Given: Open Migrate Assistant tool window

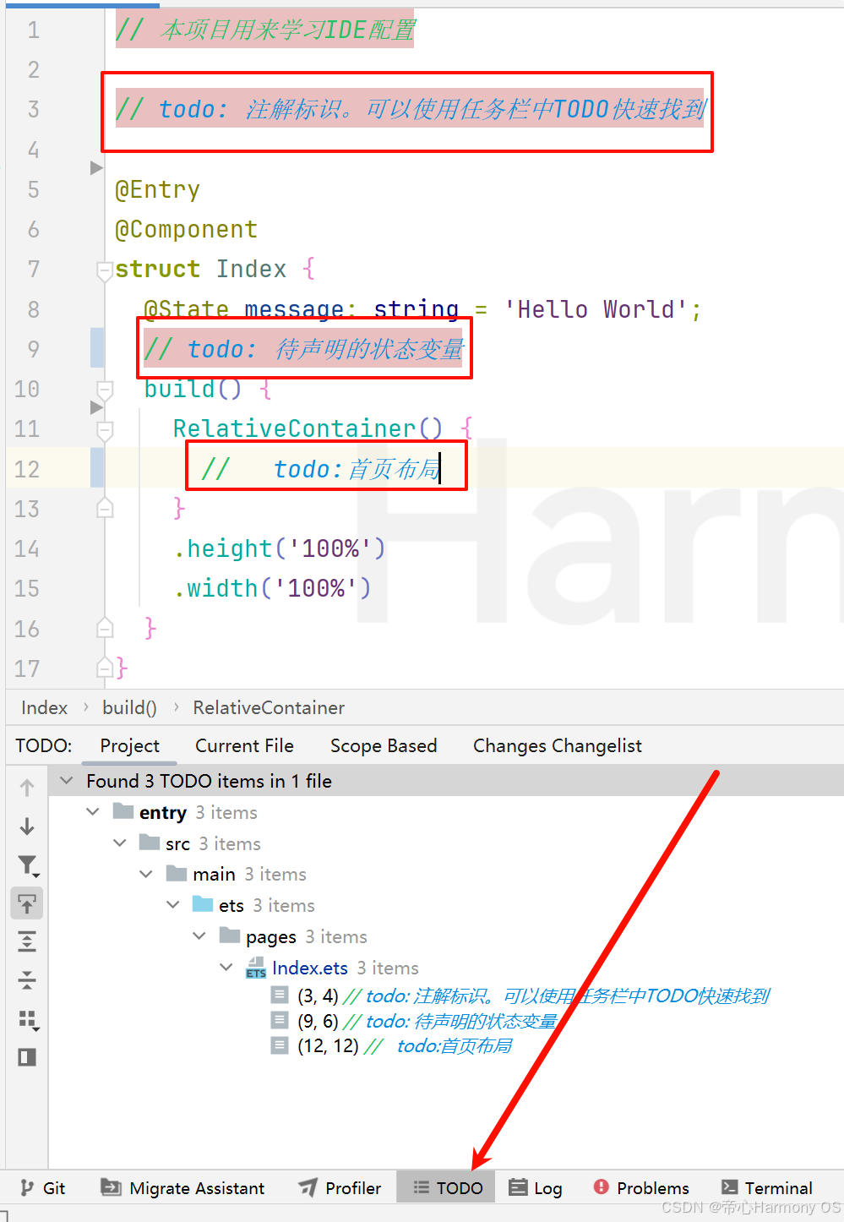Looking at the screenshot, I should tap(182, 1187).
